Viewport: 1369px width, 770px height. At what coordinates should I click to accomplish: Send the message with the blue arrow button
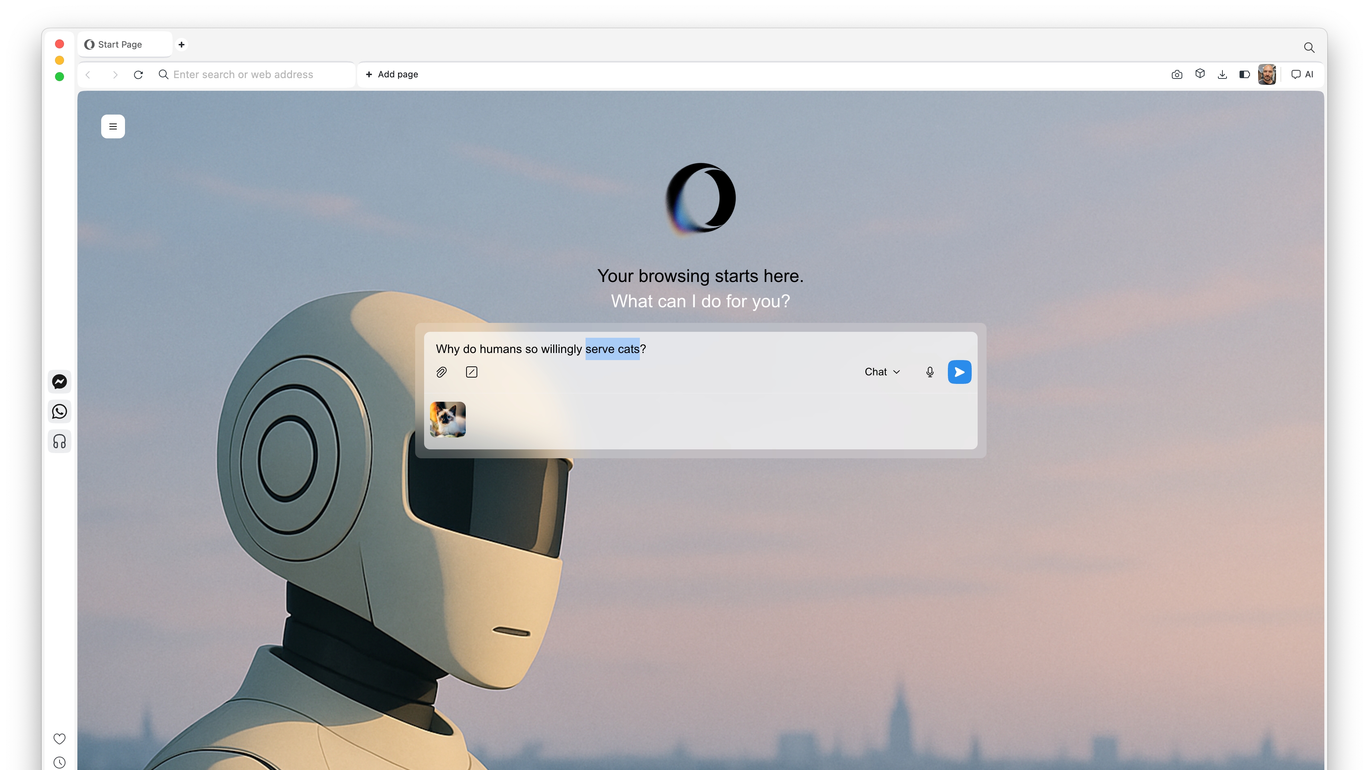(959, 372)
